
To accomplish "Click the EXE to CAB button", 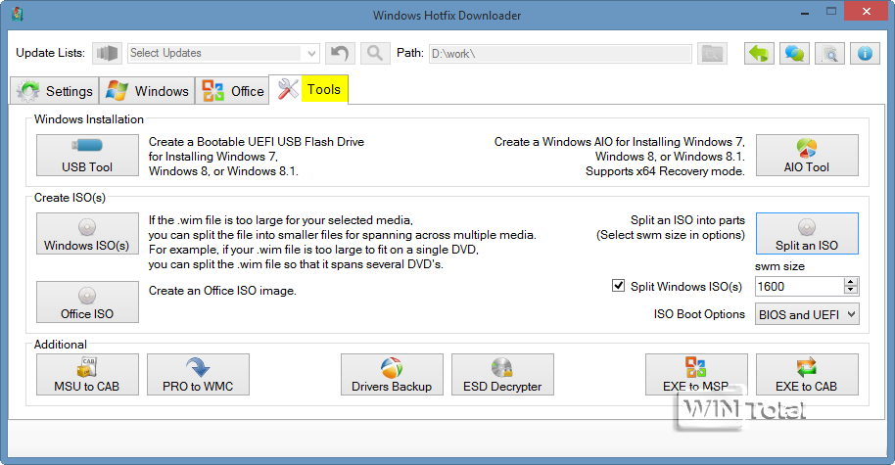I will click(x=807, y=374).
